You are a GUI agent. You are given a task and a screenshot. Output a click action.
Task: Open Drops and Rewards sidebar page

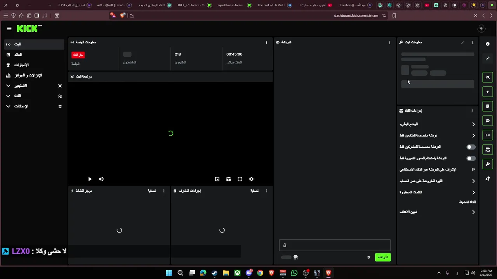34,75
